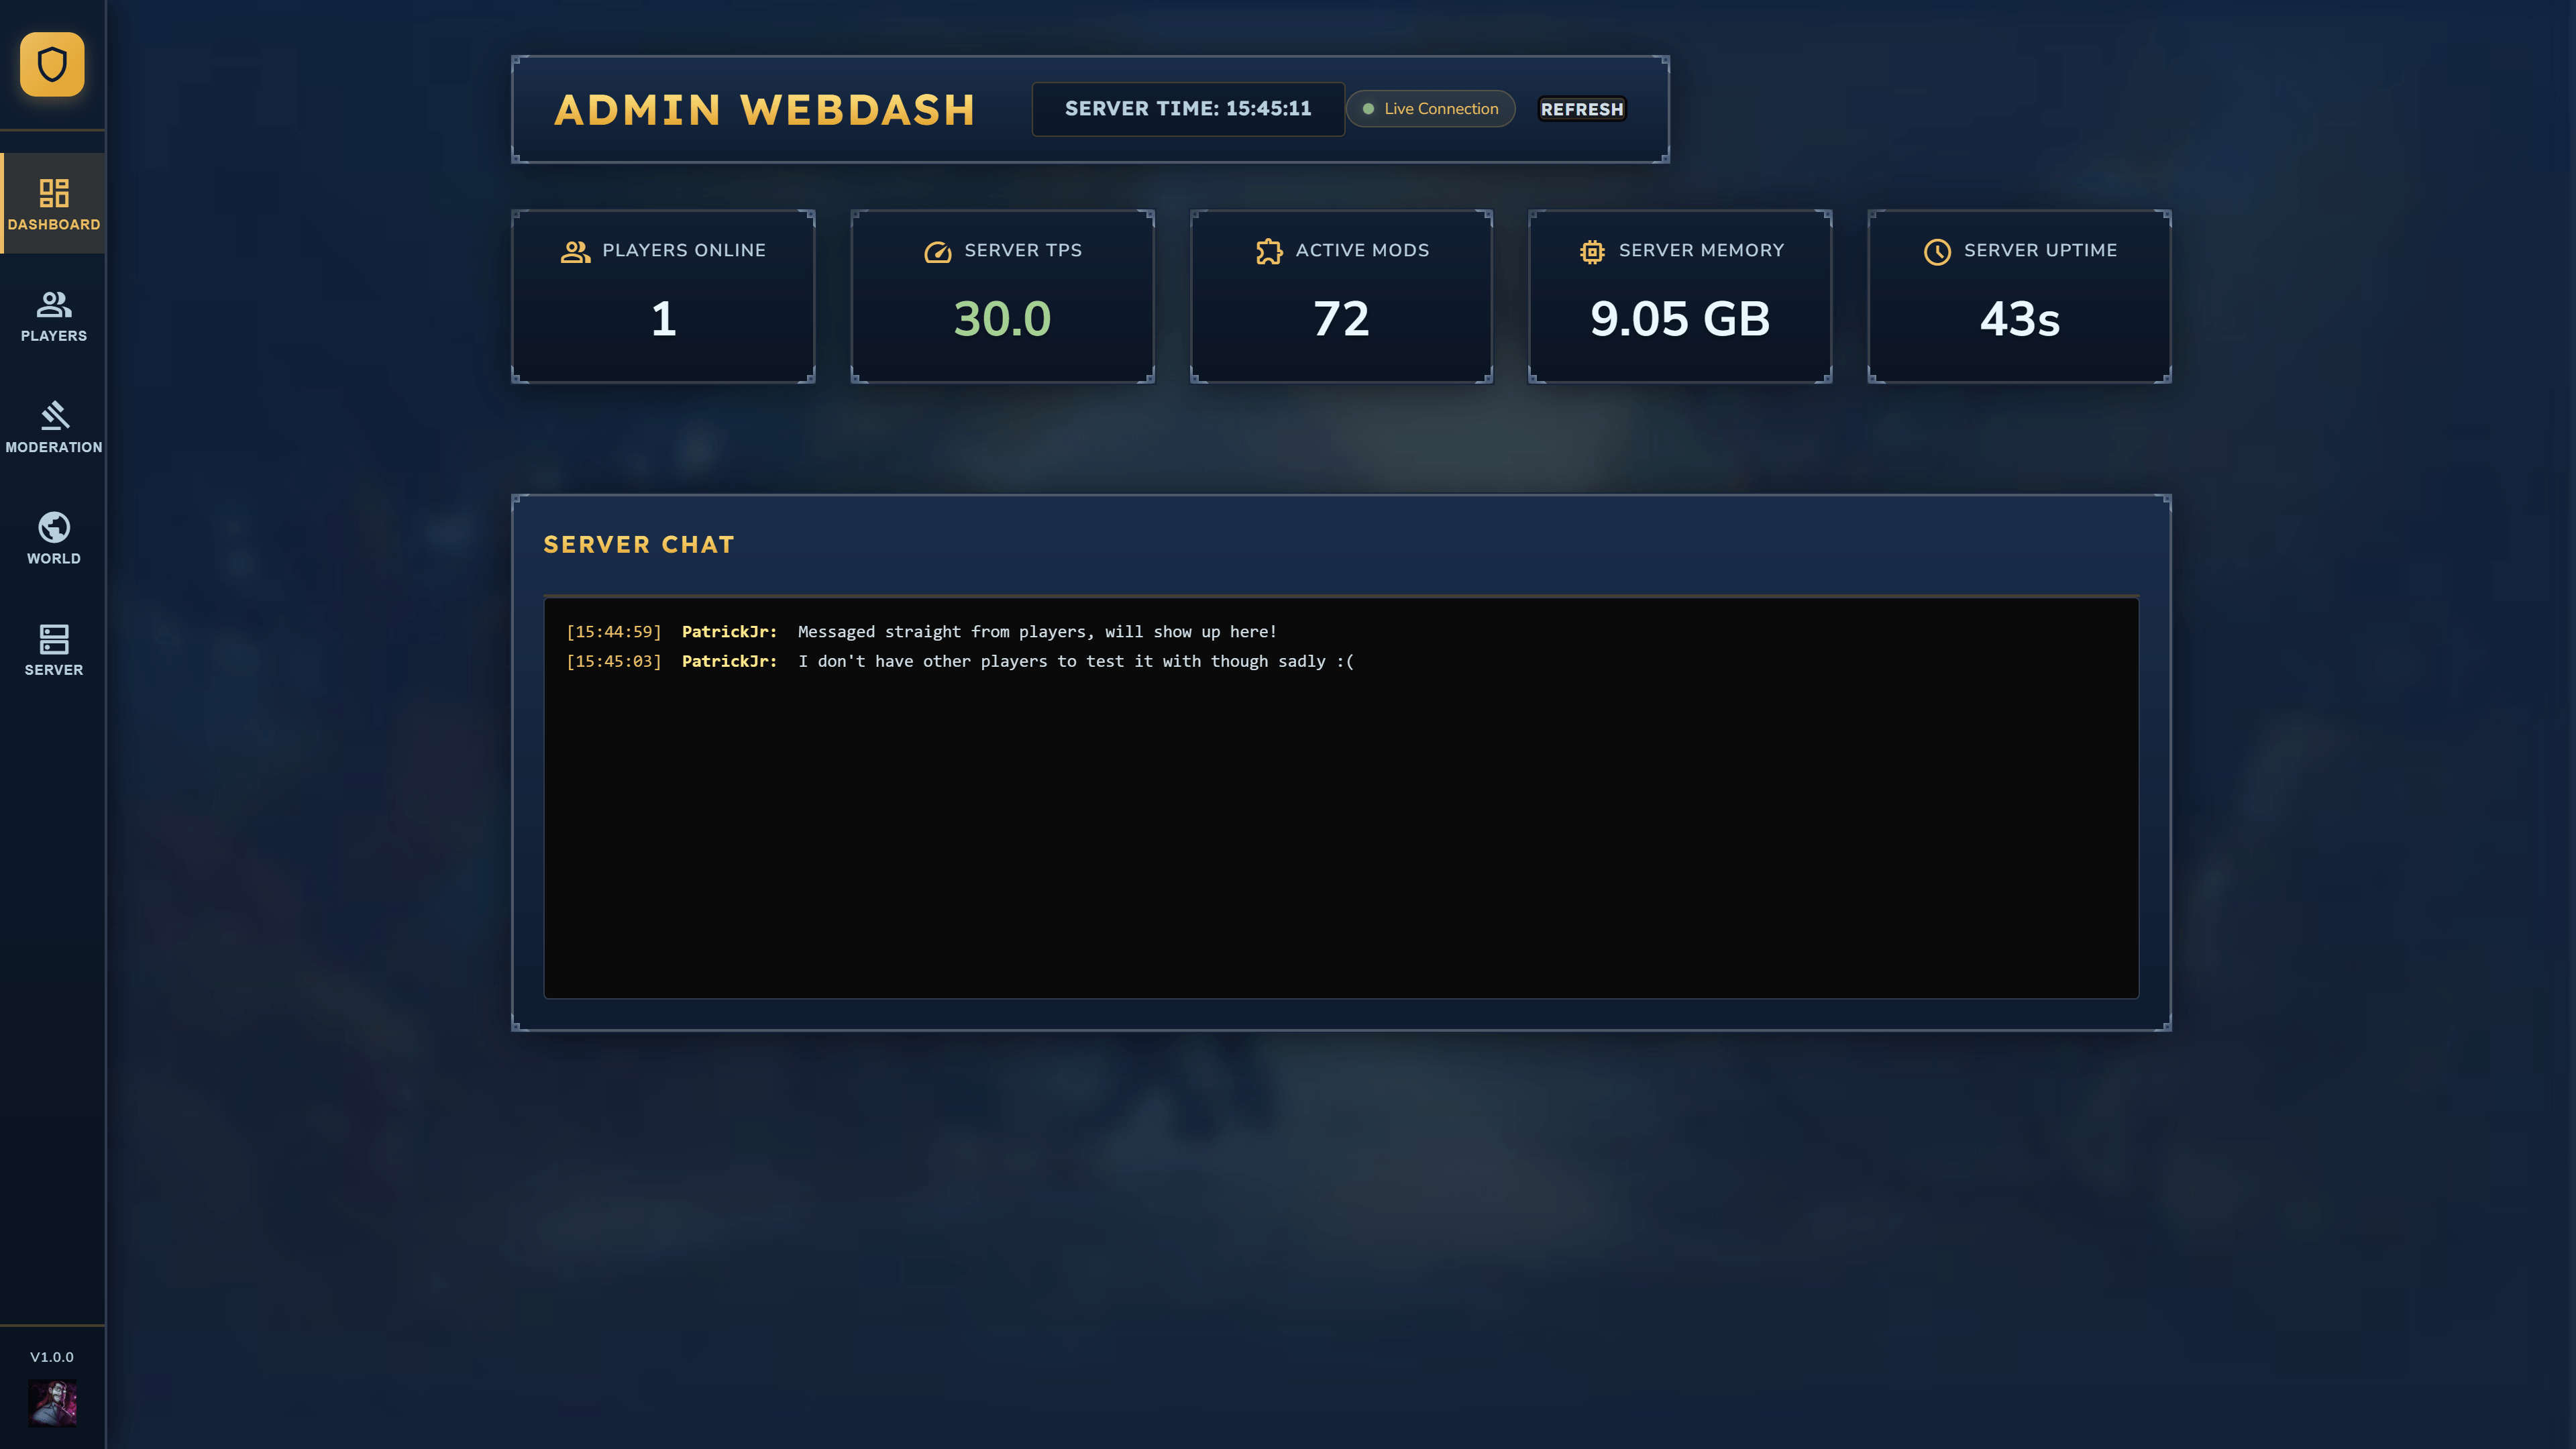Image resolution: width=2576 pixels, height=1449 pixels.
Task: Select the Server rack icon
Action: coord(54,639)
